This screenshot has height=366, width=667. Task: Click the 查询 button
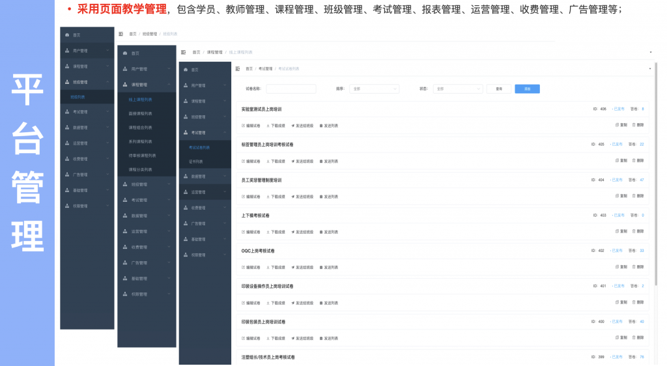pos(499,89)
